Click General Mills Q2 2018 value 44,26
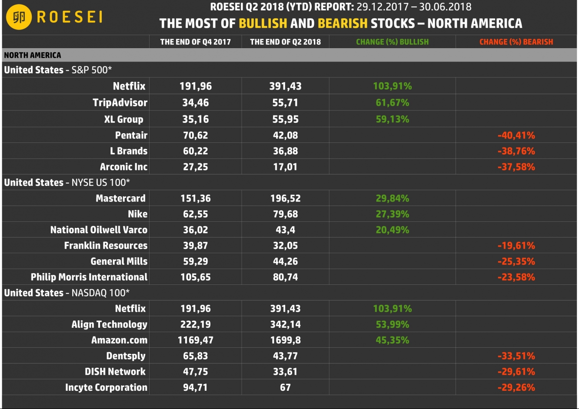Screen dimensions: 579x409 [285, 261]
